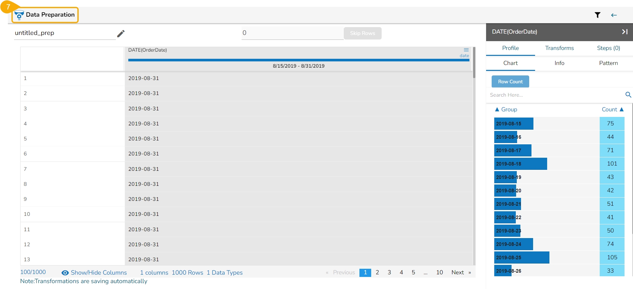Click the 2019-08-24 group bar
The image size is (633, 289).
pos(514,244)
